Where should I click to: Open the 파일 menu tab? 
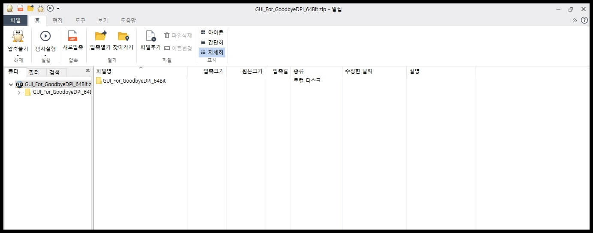pos(15,20)
